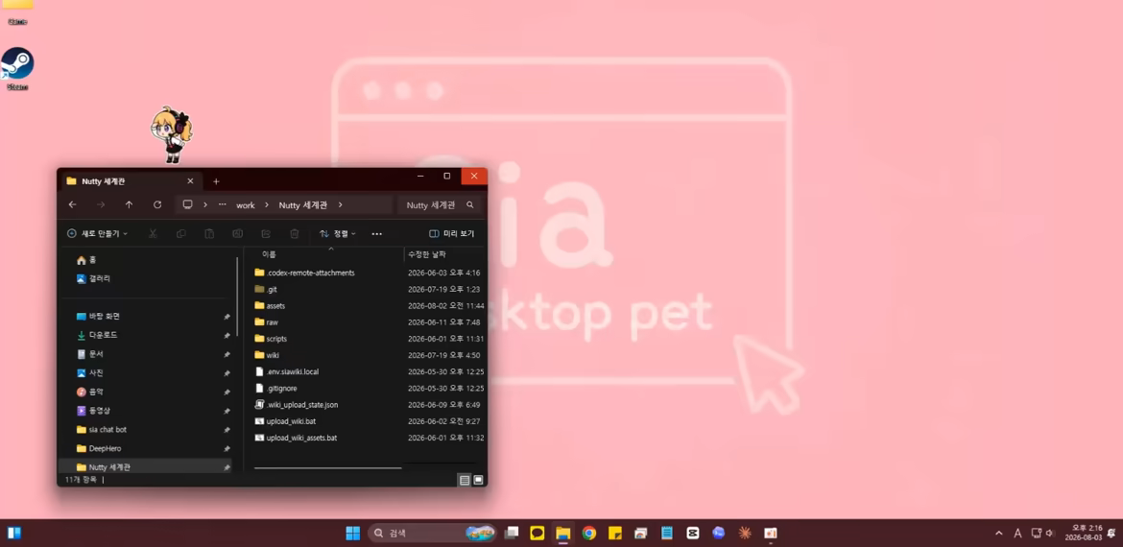Add a new Explorer tab

pos(216,181)
